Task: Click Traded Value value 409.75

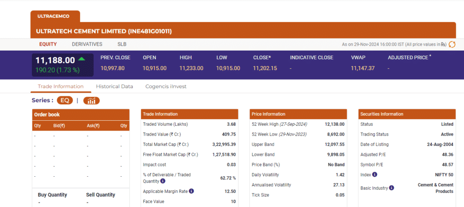Action: pos(229,134)
